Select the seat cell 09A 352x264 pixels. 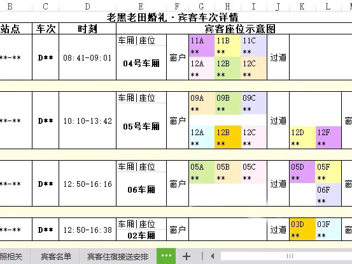202,103
